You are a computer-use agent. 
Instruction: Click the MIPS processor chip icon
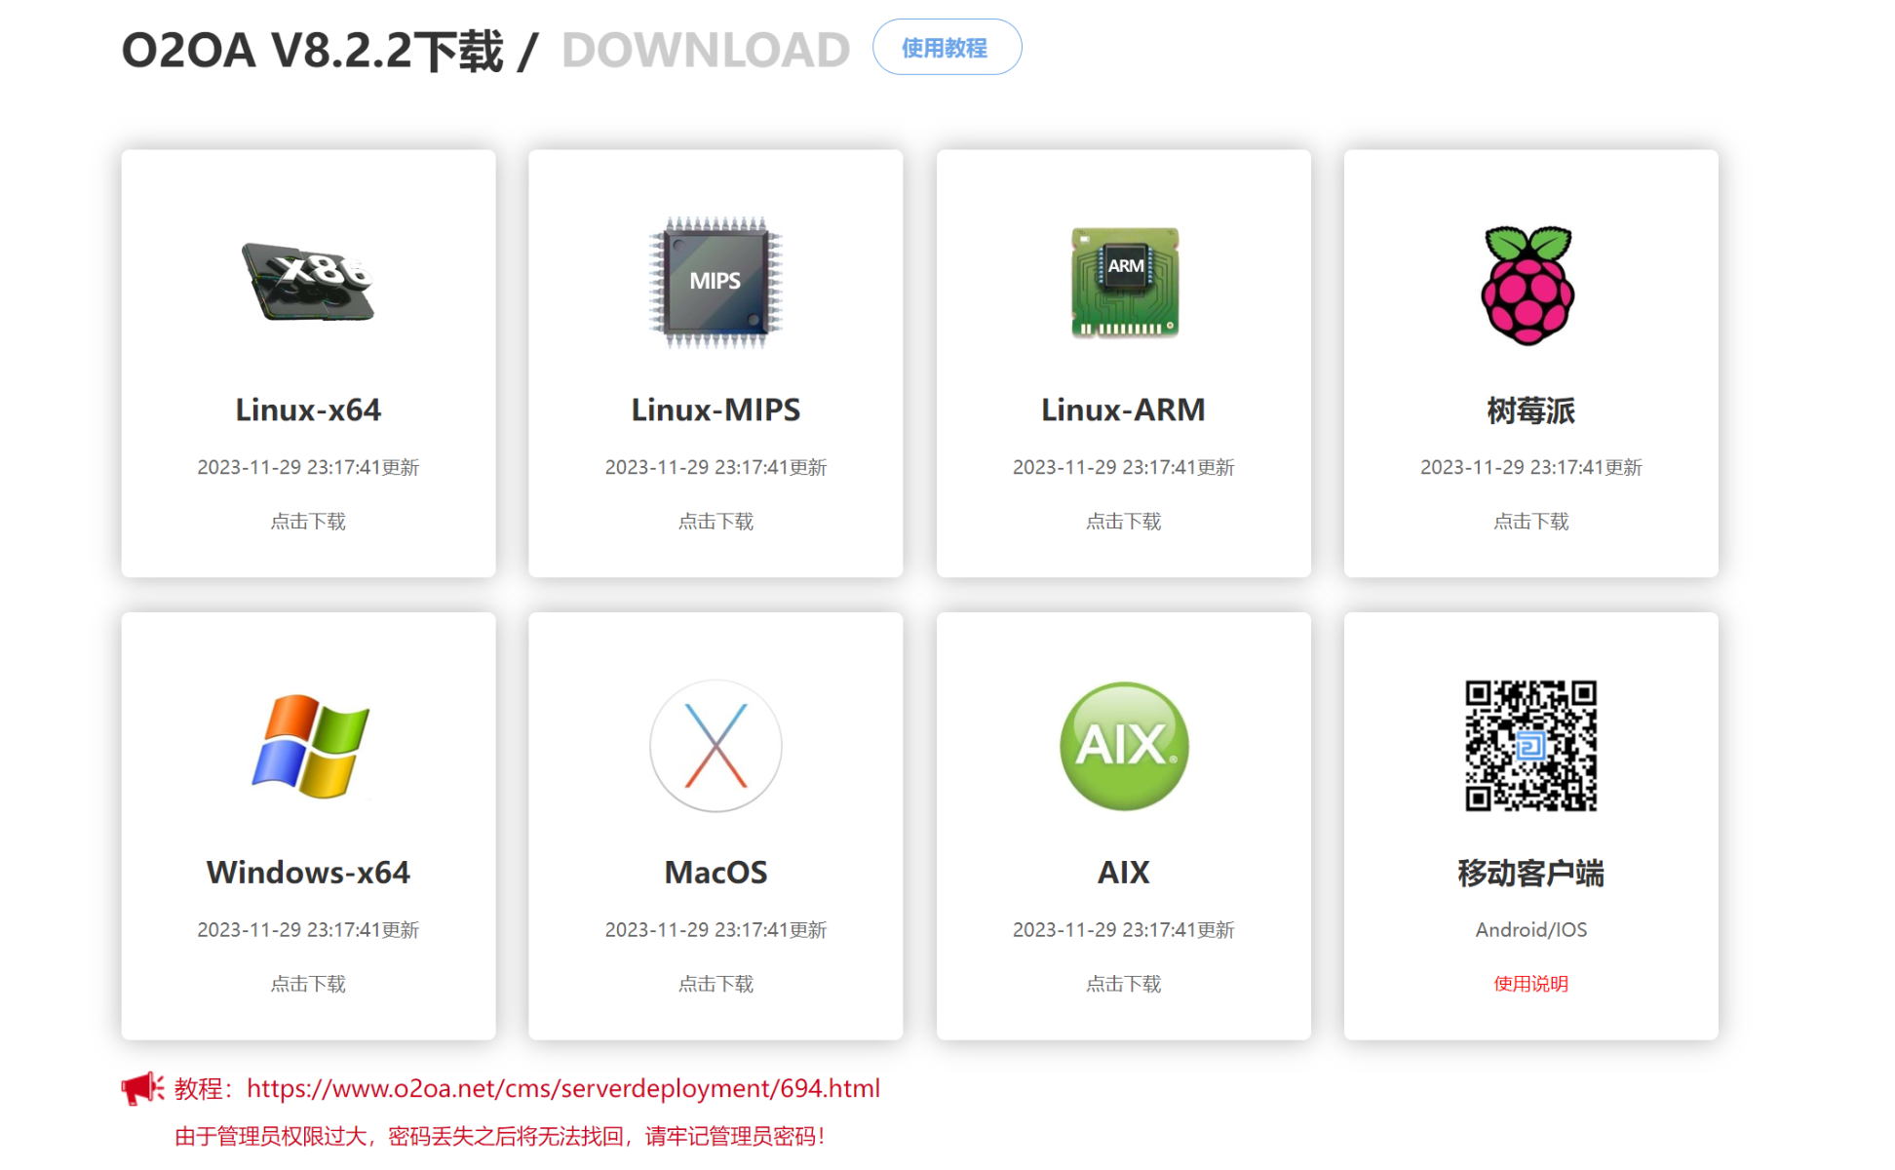[x=715, y=282]
